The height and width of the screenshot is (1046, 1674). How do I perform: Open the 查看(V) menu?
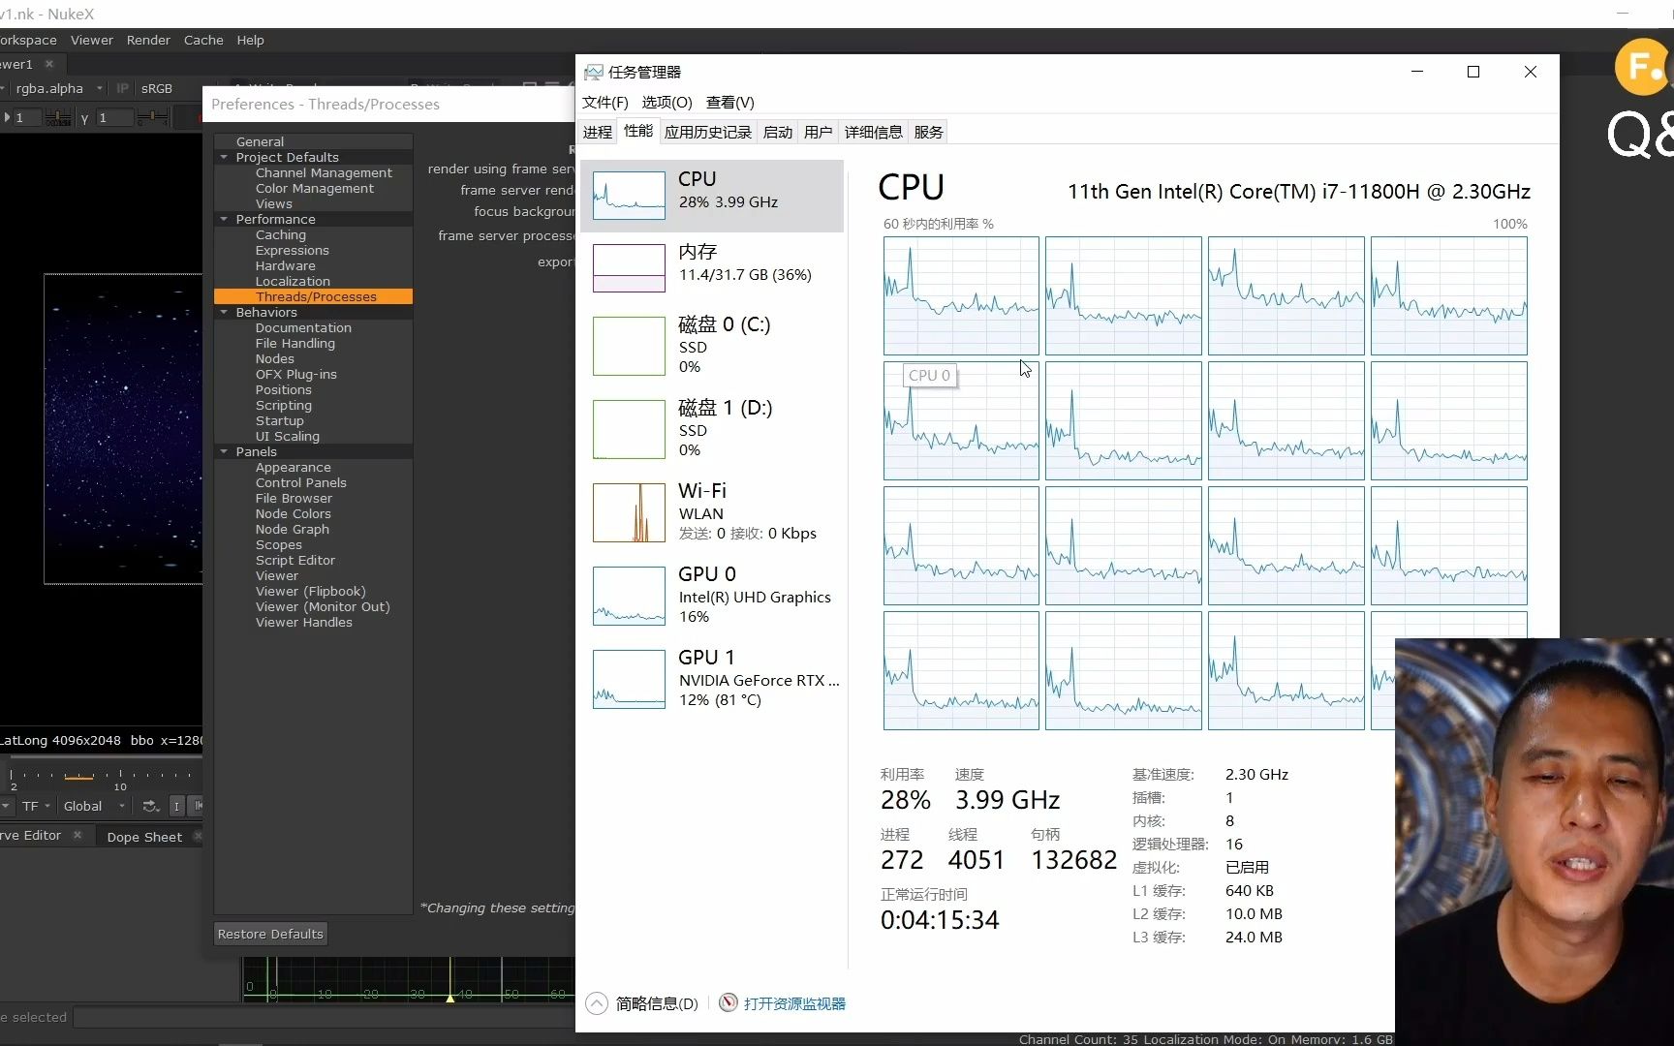tap(729, 102)
